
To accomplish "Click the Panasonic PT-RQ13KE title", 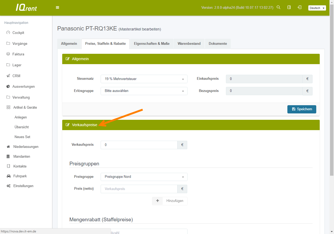I will tap(87, 29).
